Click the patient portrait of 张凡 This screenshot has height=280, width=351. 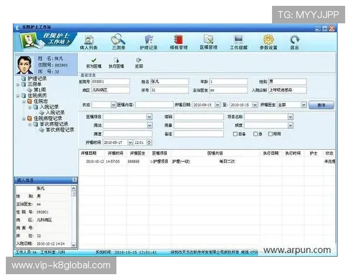[x=25, y=65]
